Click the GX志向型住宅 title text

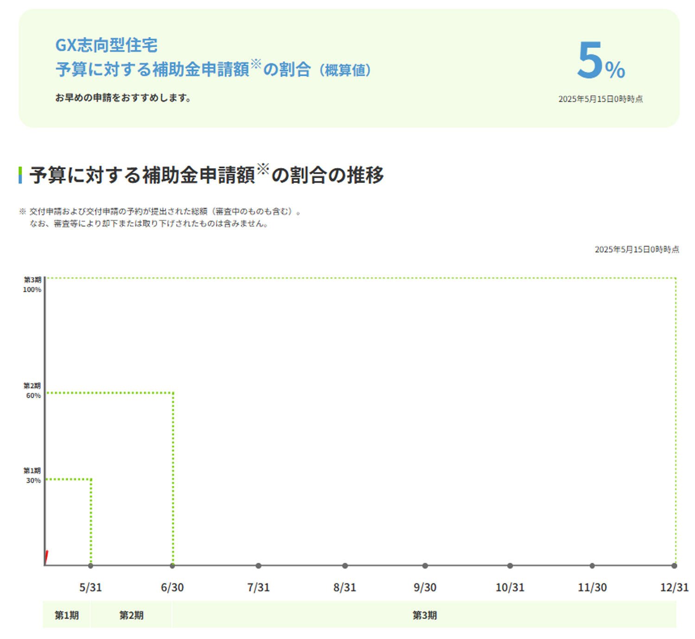107,45
